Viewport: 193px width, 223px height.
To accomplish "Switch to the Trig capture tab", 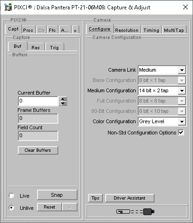I will tap(54, 47).
